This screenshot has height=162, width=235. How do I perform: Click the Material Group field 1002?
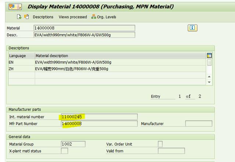(73, 144)
